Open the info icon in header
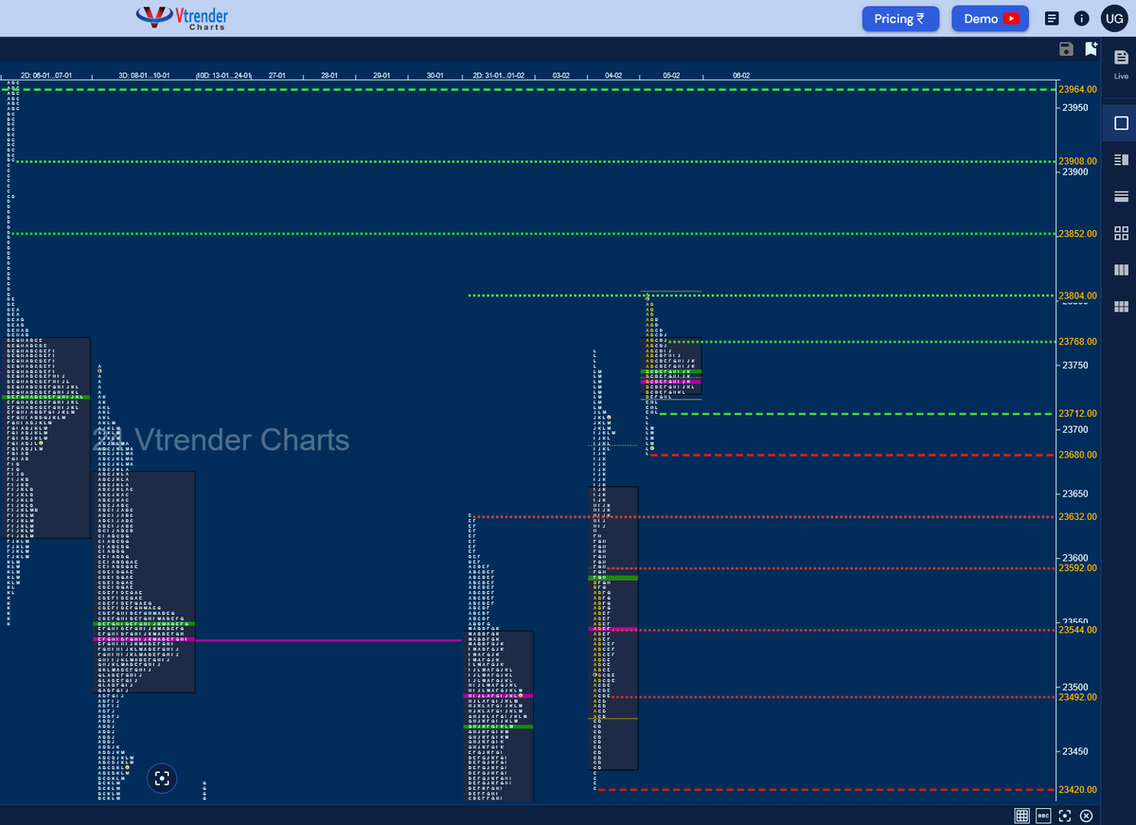1136x825 pixels. point(1081,19)
